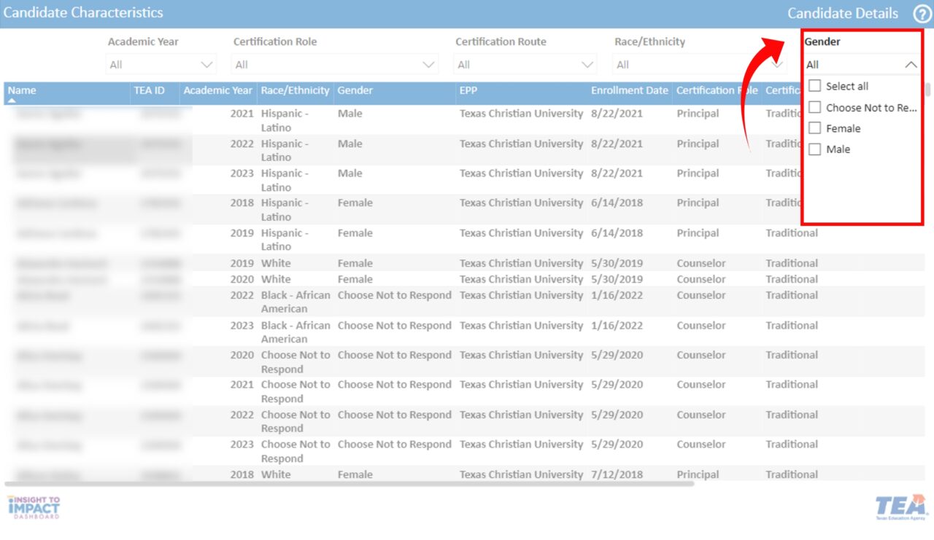The height and width of the screenshot is (540, 934).
Task: Sort by the Enrollment Date column header
Action: click(629, 90)
